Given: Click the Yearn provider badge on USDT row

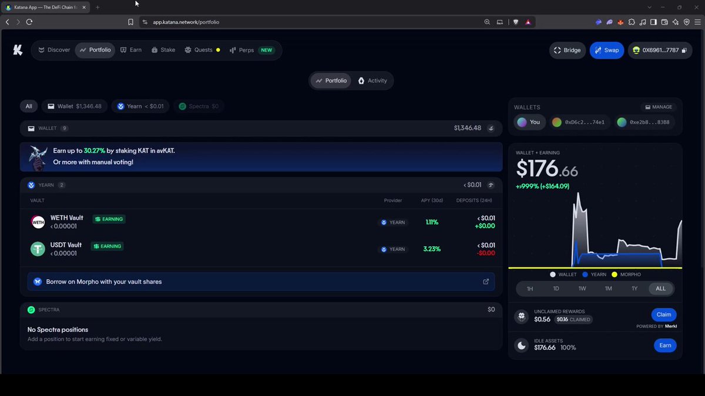Looking at the screenshot, I should 393,249.
